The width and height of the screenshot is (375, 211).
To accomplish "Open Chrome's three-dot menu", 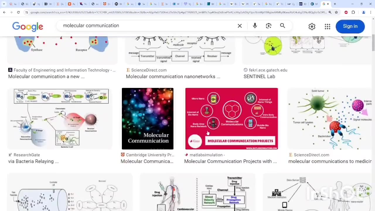I will click(x=371, y=12).
